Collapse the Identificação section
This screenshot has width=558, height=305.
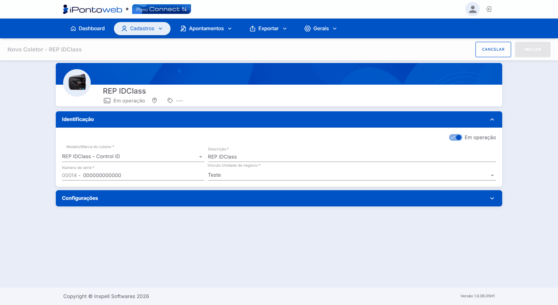[x=279, y=119]
